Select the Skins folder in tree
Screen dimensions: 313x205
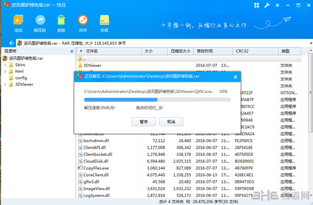click(x=17, y=65)
